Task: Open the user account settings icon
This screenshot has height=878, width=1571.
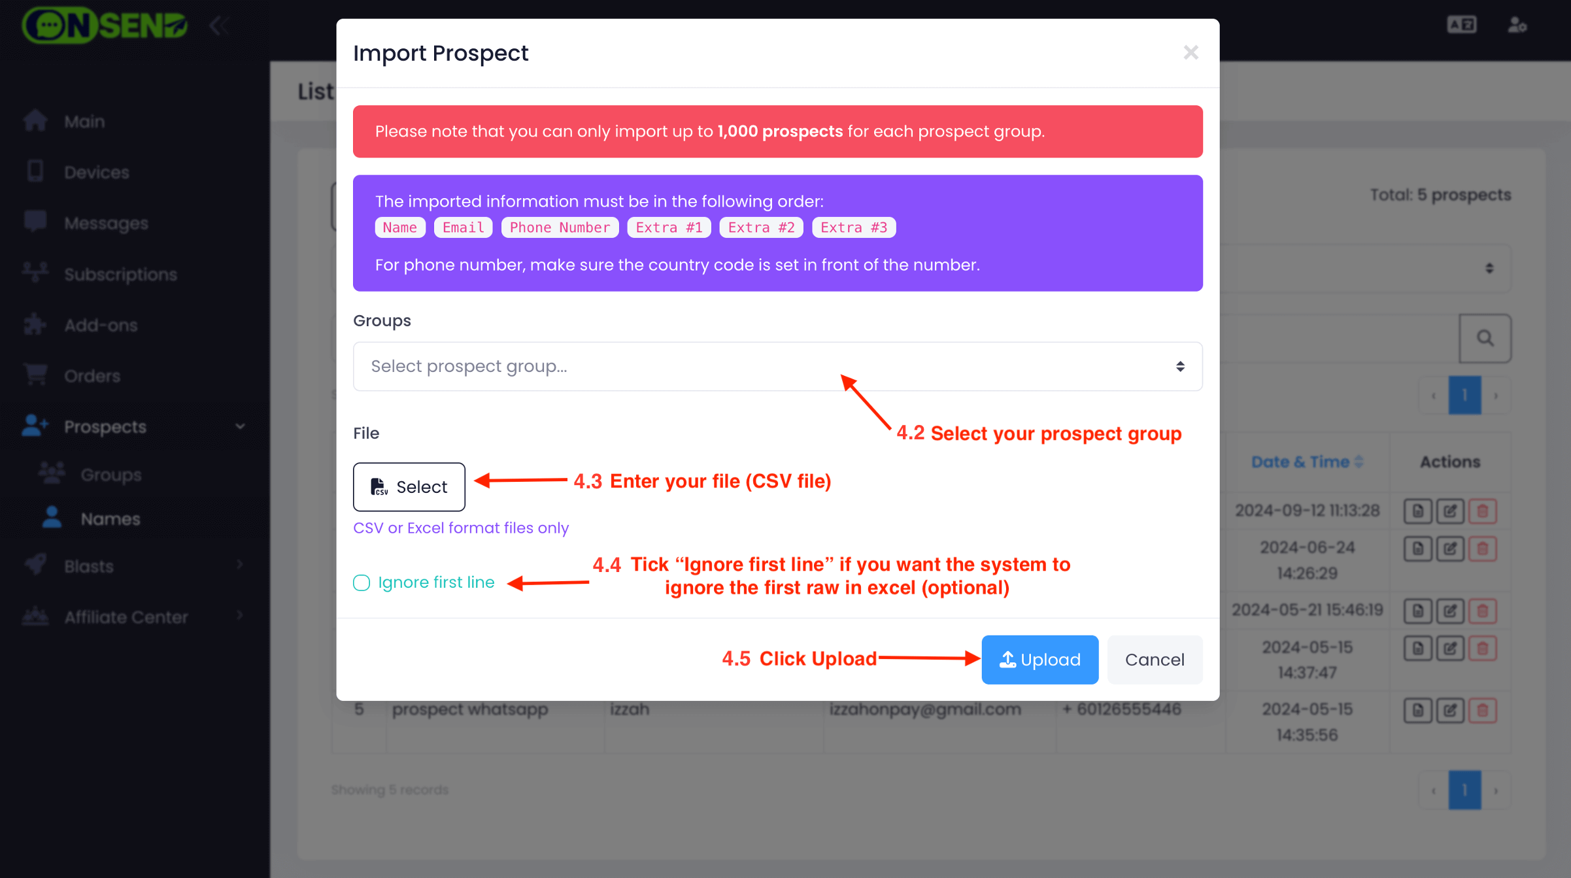Action: [1517, 25]
